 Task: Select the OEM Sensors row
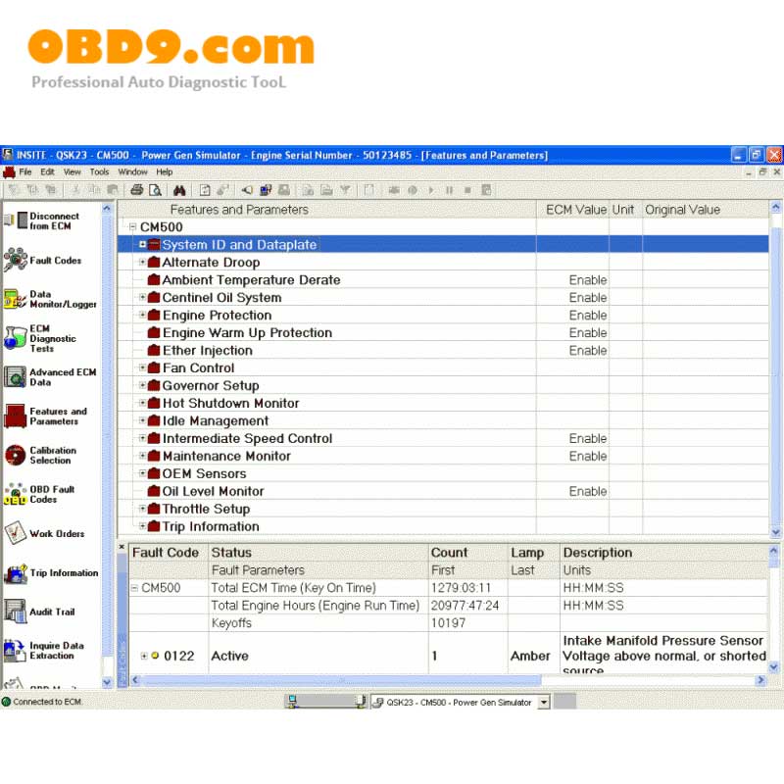pos(443,473)
